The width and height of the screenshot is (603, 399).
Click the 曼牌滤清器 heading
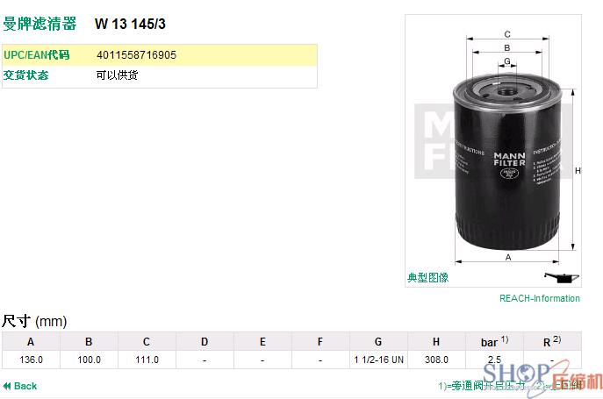click(39, 24)
